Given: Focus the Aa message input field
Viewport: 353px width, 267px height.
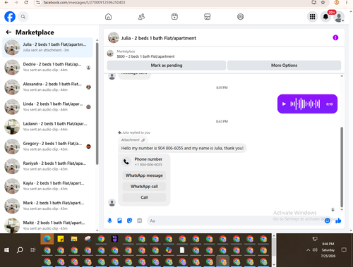Looking at the screenshot, I should click(x=235, y=221).
